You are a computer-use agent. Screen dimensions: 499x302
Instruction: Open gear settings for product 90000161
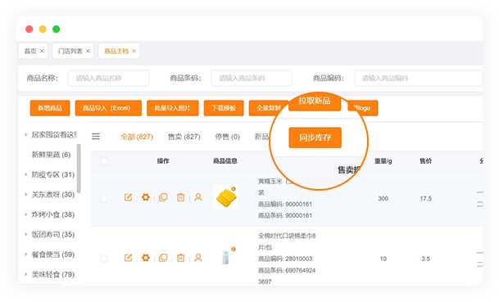pyautogui.click(x=146, y=197)
